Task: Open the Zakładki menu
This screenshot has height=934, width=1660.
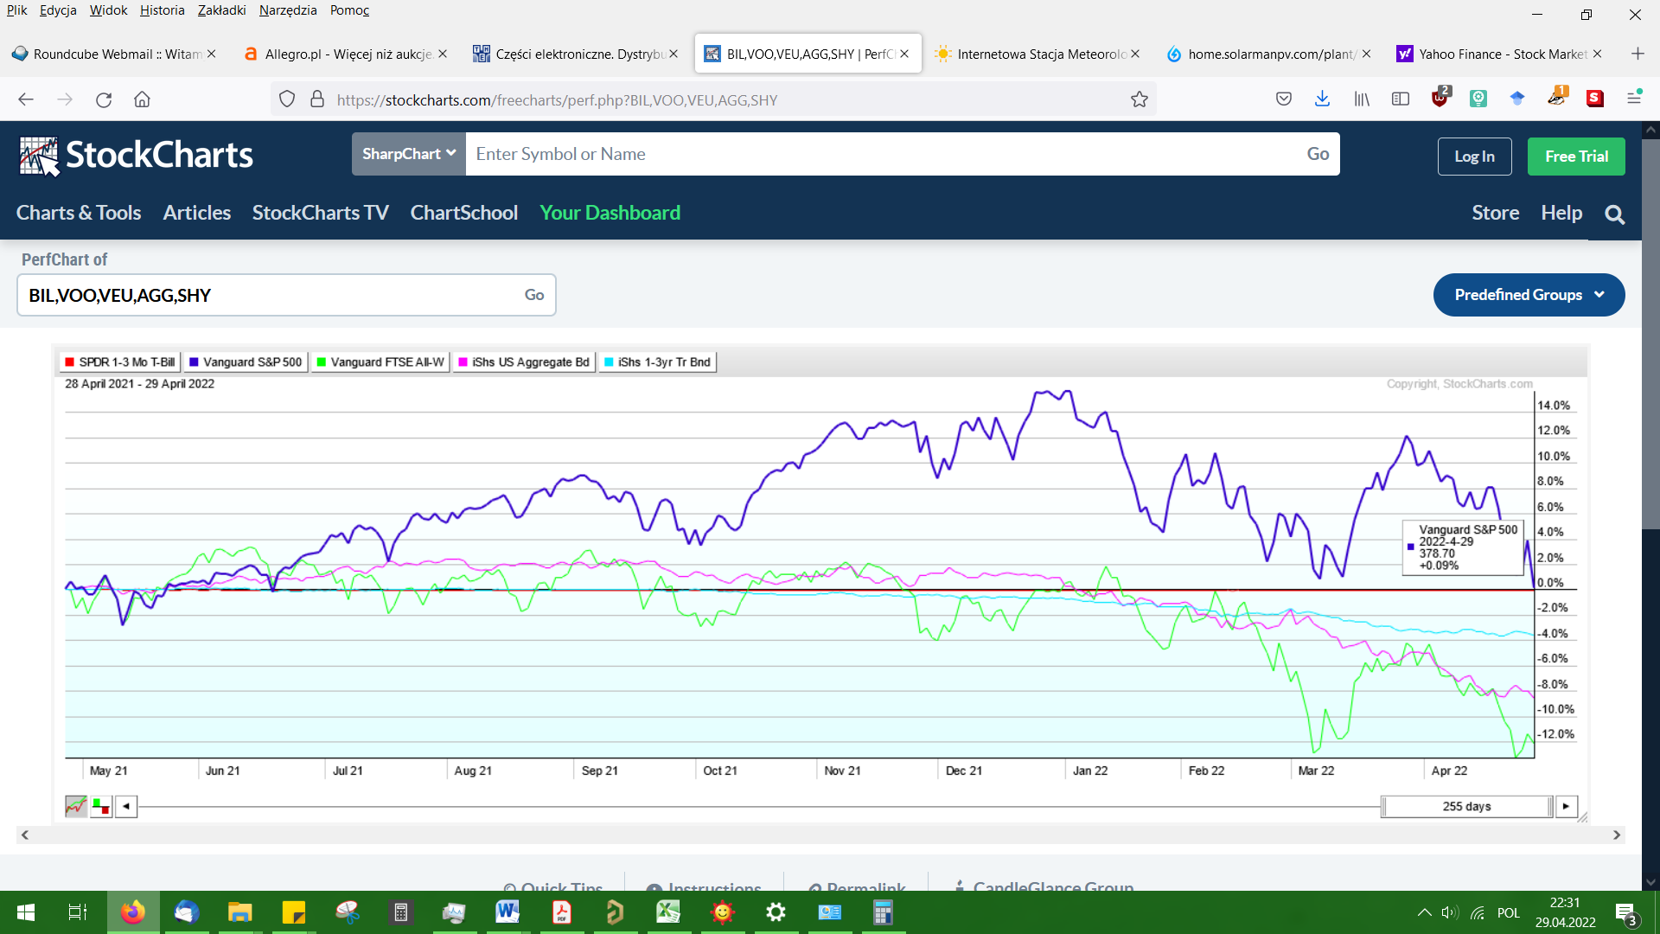Action: pos(221,10)
